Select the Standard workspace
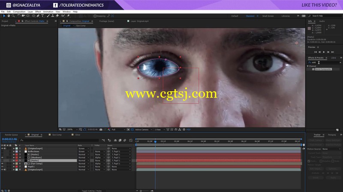Screen dimensions: 343x192 point(250,16)
